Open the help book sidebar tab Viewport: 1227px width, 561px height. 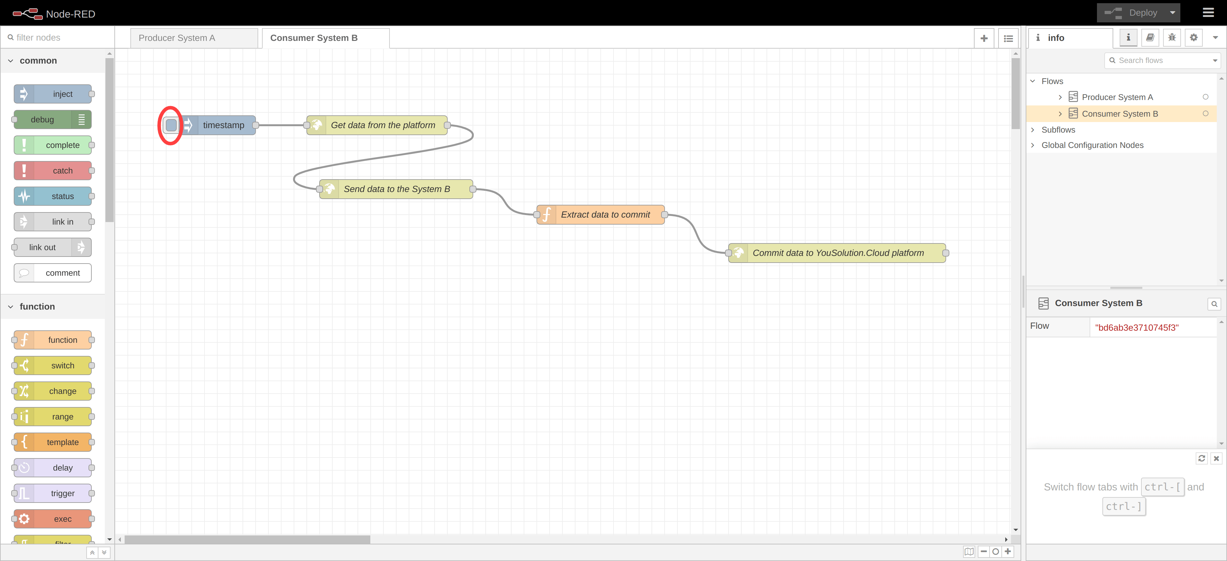tap(1150, 38)
